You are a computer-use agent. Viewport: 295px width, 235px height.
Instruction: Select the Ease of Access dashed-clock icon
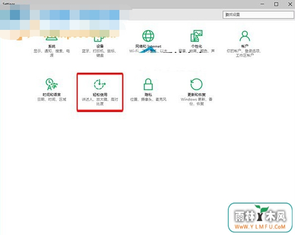(x=99, y=84)
